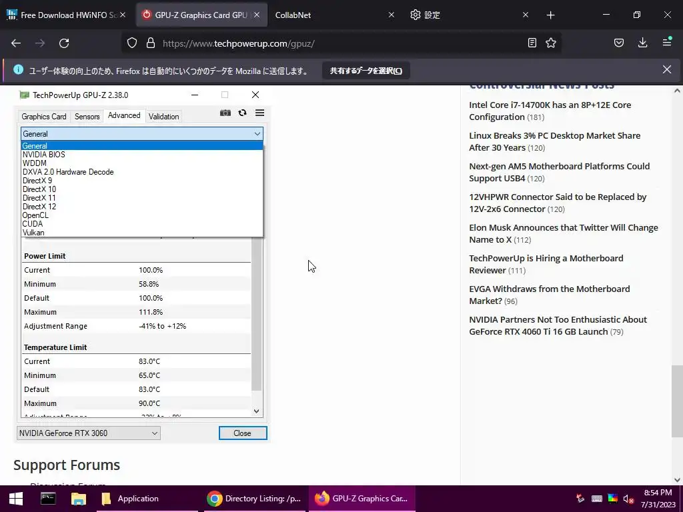The image size is (683, 512).
Task: Choose CUDA from the list
Action: click(142, 224)
